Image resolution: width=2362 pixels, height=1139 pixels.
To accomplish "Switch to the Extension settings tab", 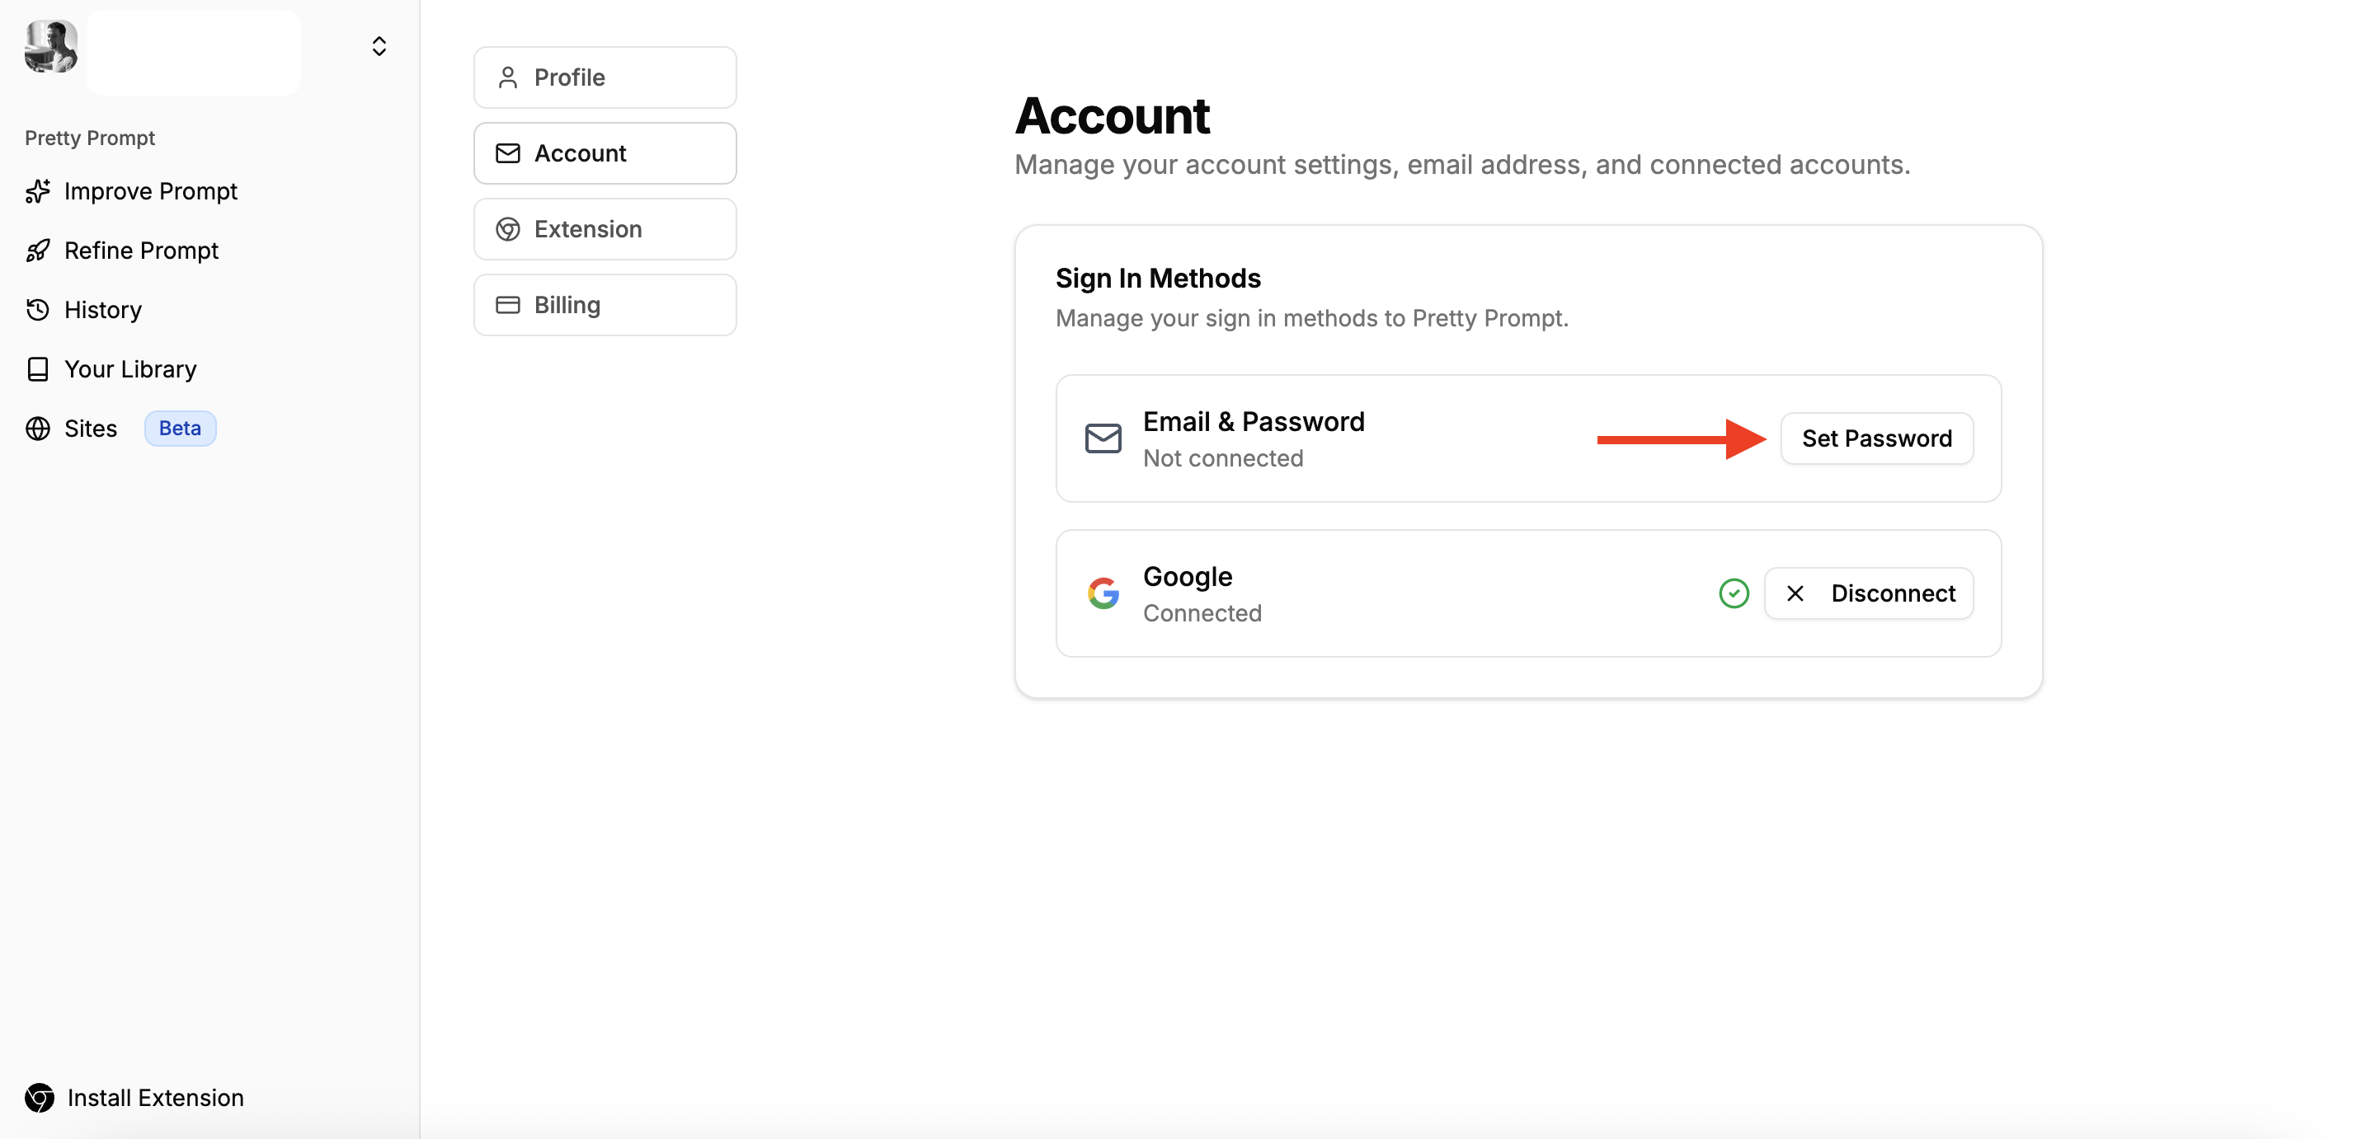I will (605, 229).
